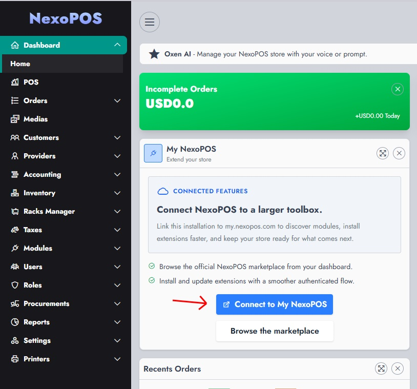The width and height of the screenshot is (417, 389).
Task: Click the Connect to My NexoPOS button
Action: click(x=274, y=304)
